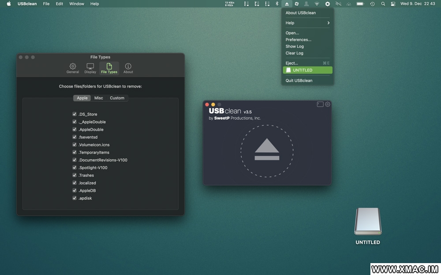
Task: Open the About tab in preferences
Action: [x=128, y=68]
